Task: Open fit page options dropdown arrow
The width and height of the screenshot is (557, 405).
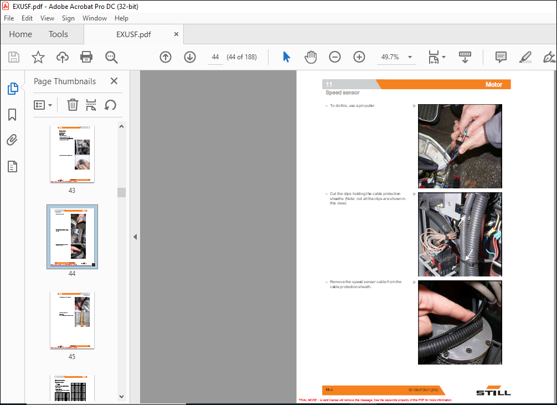Action: [x=443, y=57]
